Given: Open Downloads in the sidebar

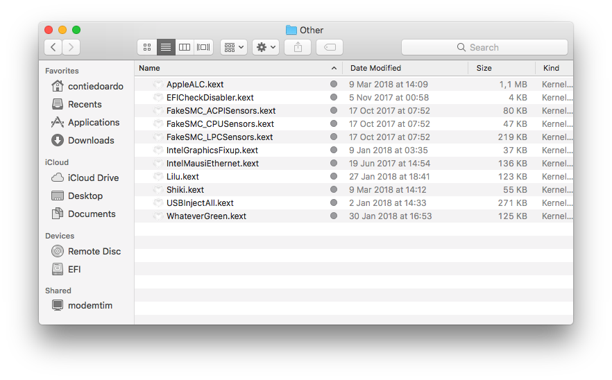Looking at the screenshot, I should coord(83,140).
